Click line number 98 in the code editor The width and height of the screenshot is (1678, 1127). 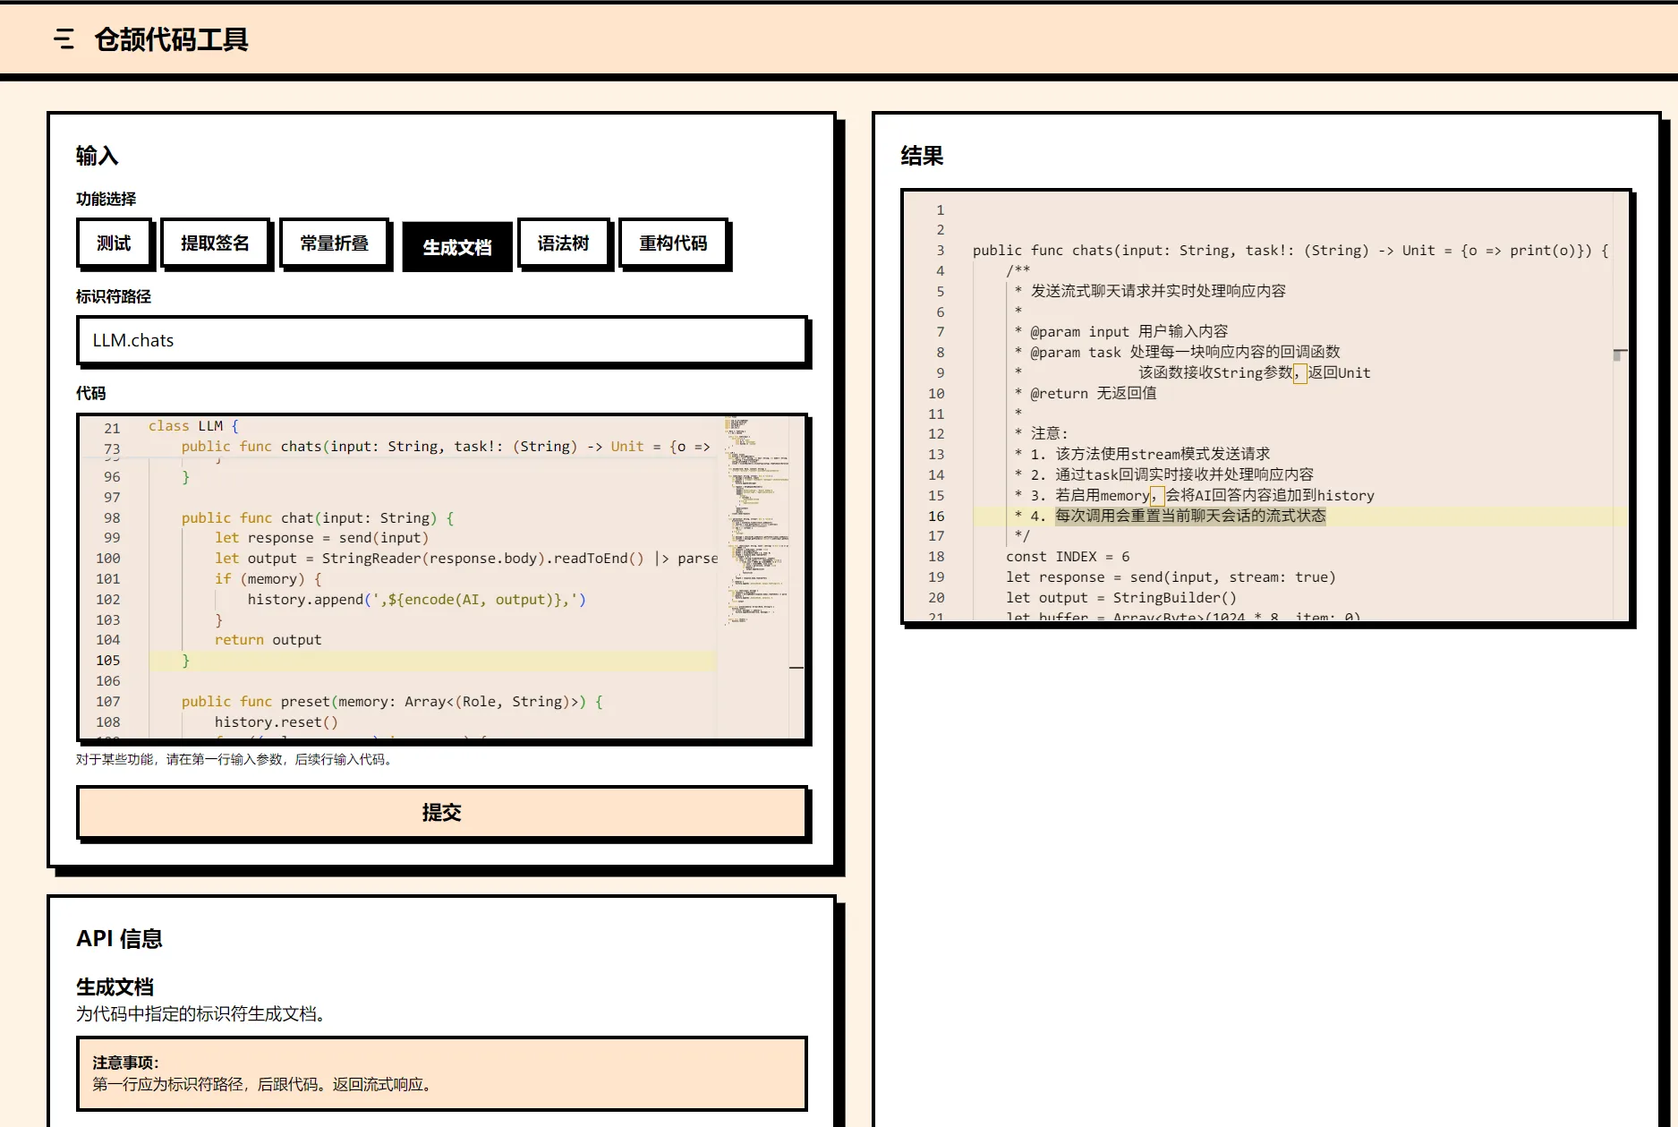[x=111, y=517]
